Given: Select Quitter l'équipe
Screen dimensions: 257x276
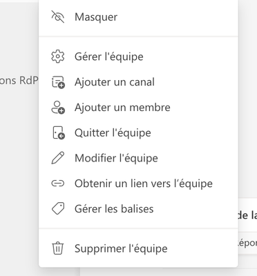Looking at the screenshot, I should pyautogui.click(x=138, y=132).
